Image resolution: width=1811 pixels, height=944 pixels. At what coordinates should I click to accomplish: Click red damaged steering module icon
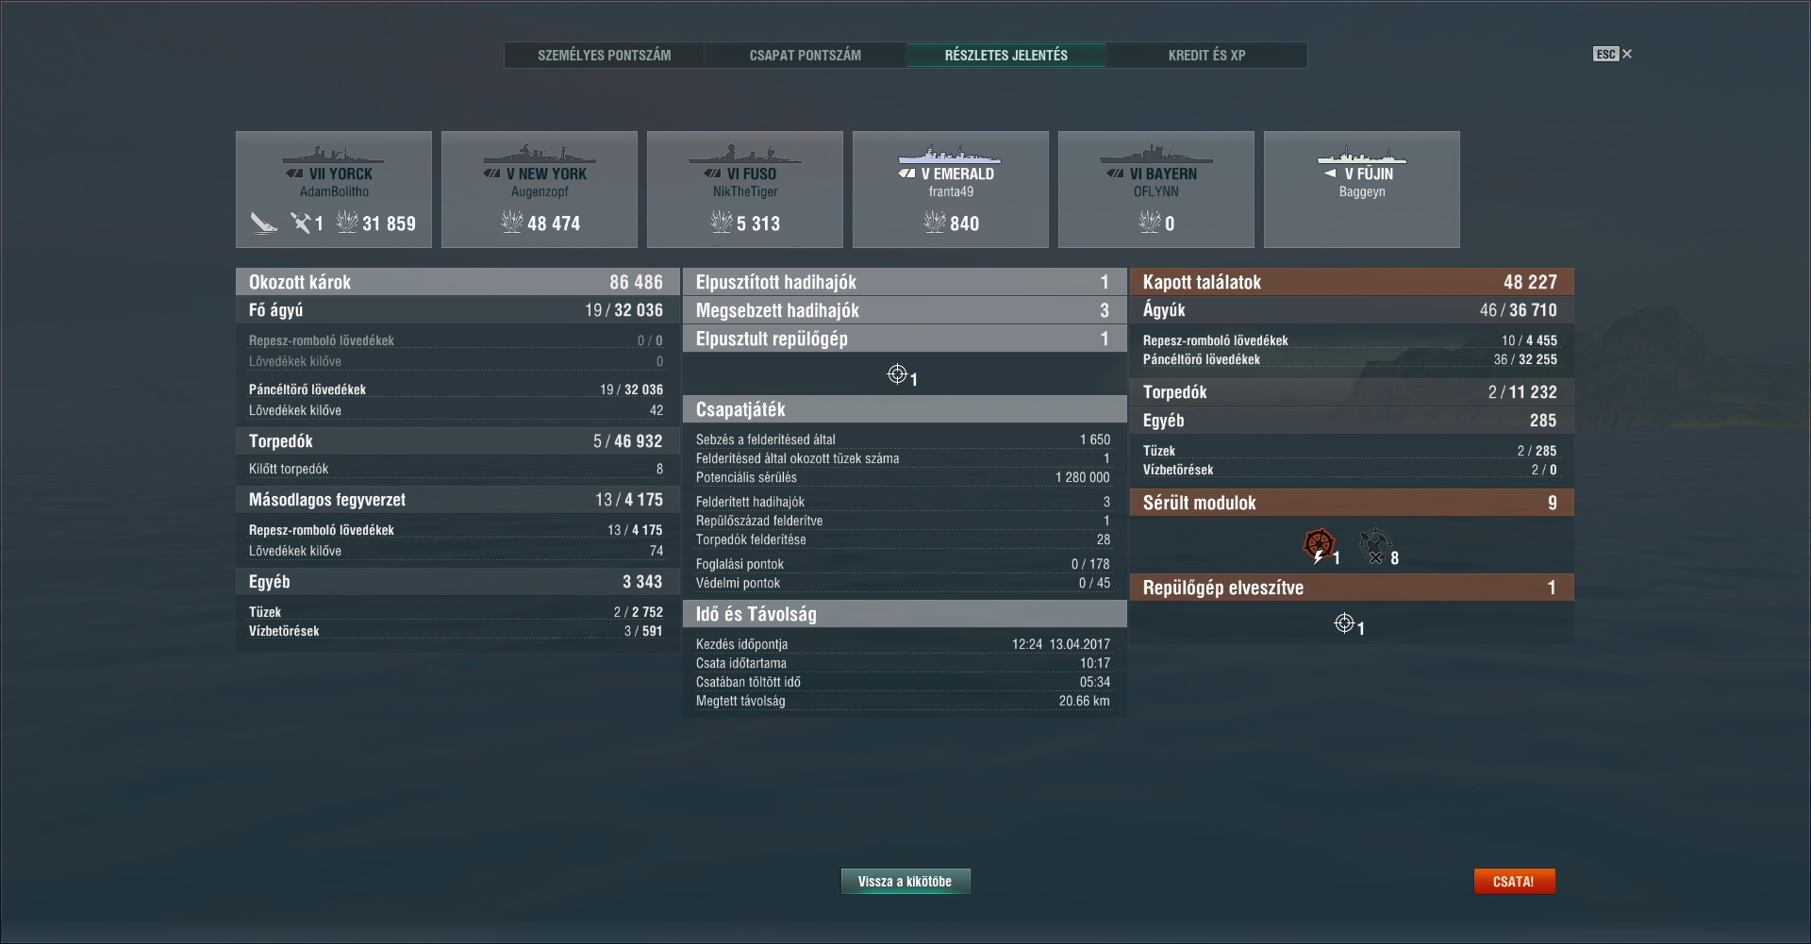pos(1319,545)
